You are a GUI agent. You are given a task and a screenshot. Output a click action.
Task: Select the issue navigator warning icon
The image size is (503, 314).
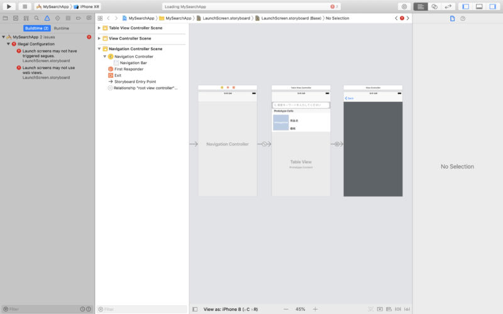(47, 18)
